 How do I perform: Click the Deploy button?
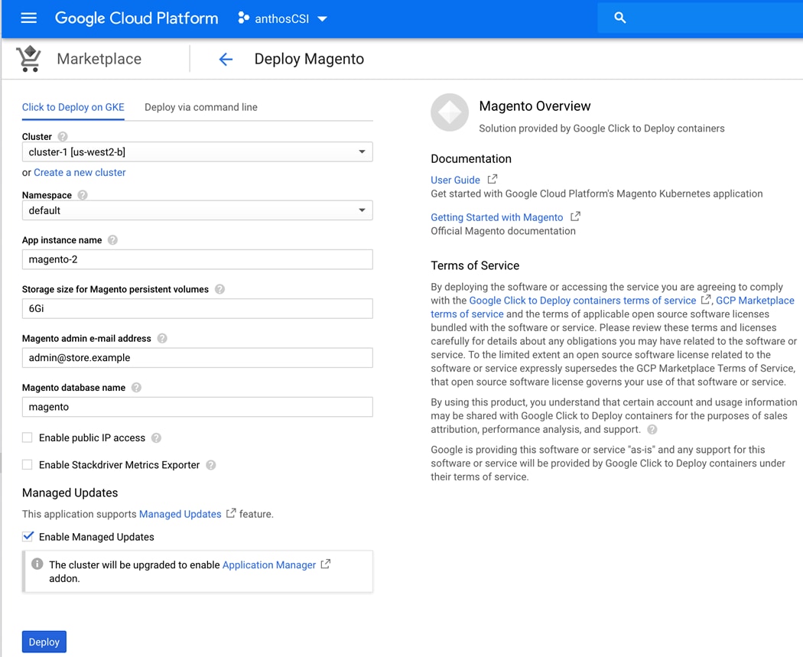coord(44,642)
